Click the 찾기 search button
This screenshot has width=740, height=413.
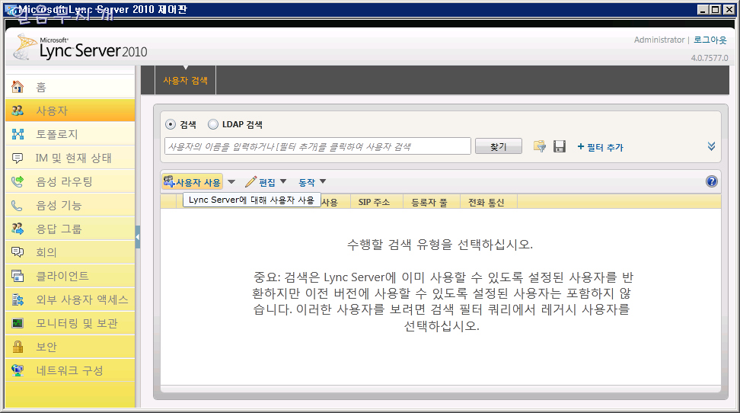pos(499,146)
